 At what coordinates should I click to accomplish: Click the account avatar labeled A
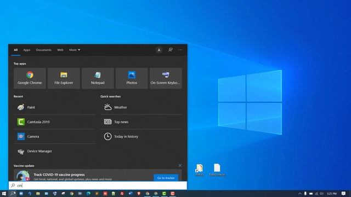click(159, 50)
